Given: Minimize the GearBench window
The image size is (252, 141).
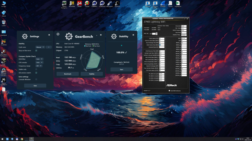Looking at the screenshot, I should pos(97,35).
